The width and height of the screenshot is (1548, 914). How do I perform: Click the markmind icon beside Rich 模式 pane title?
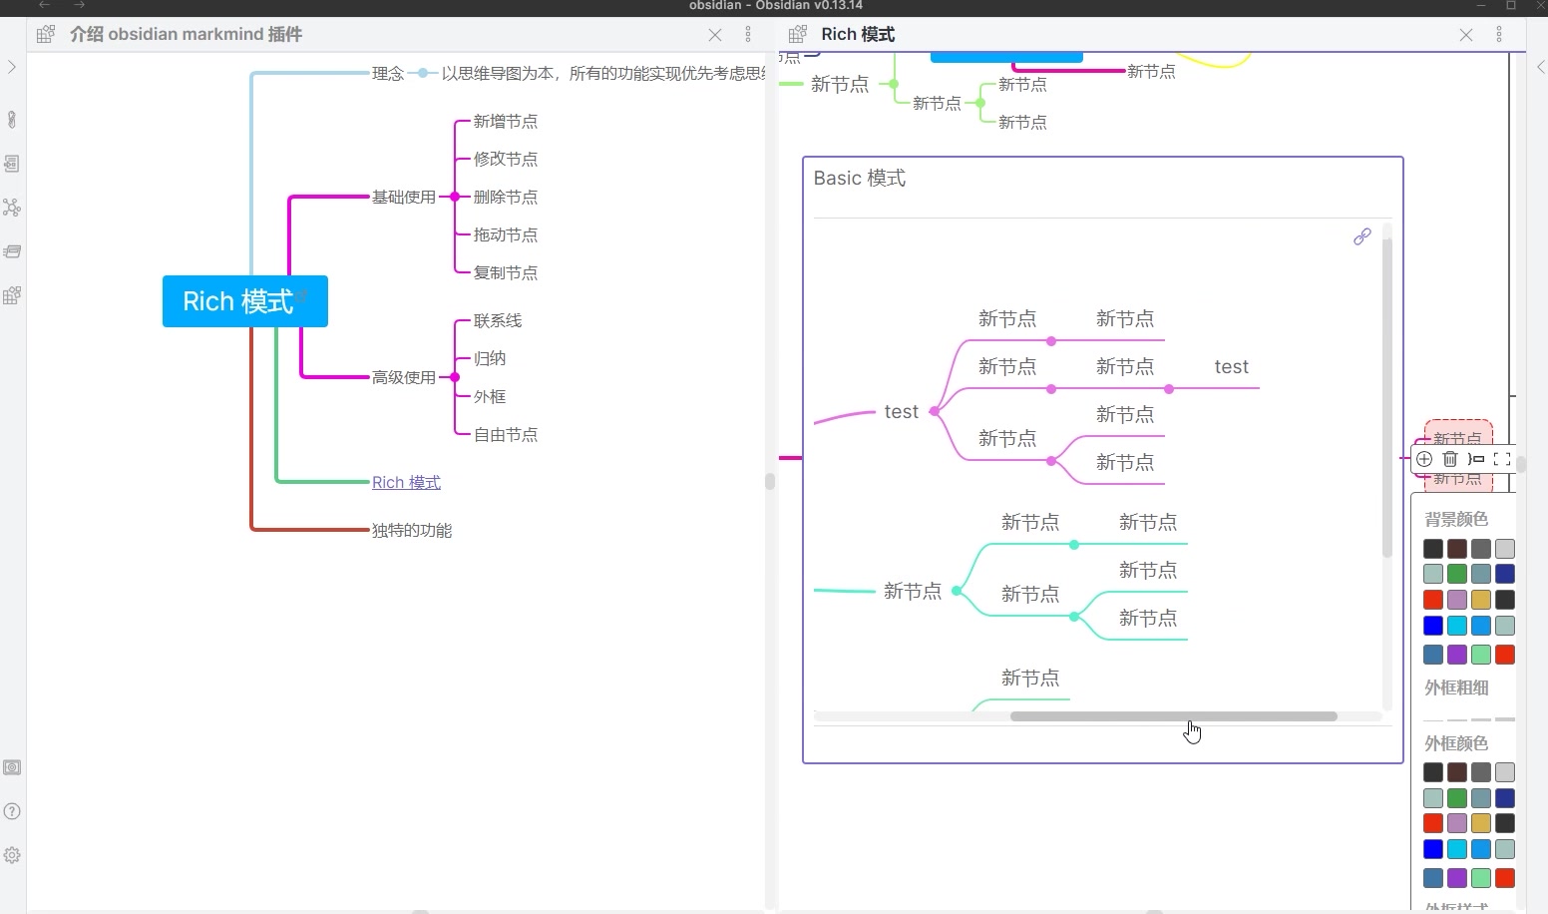pyautogui.click(x=798, y=34)
